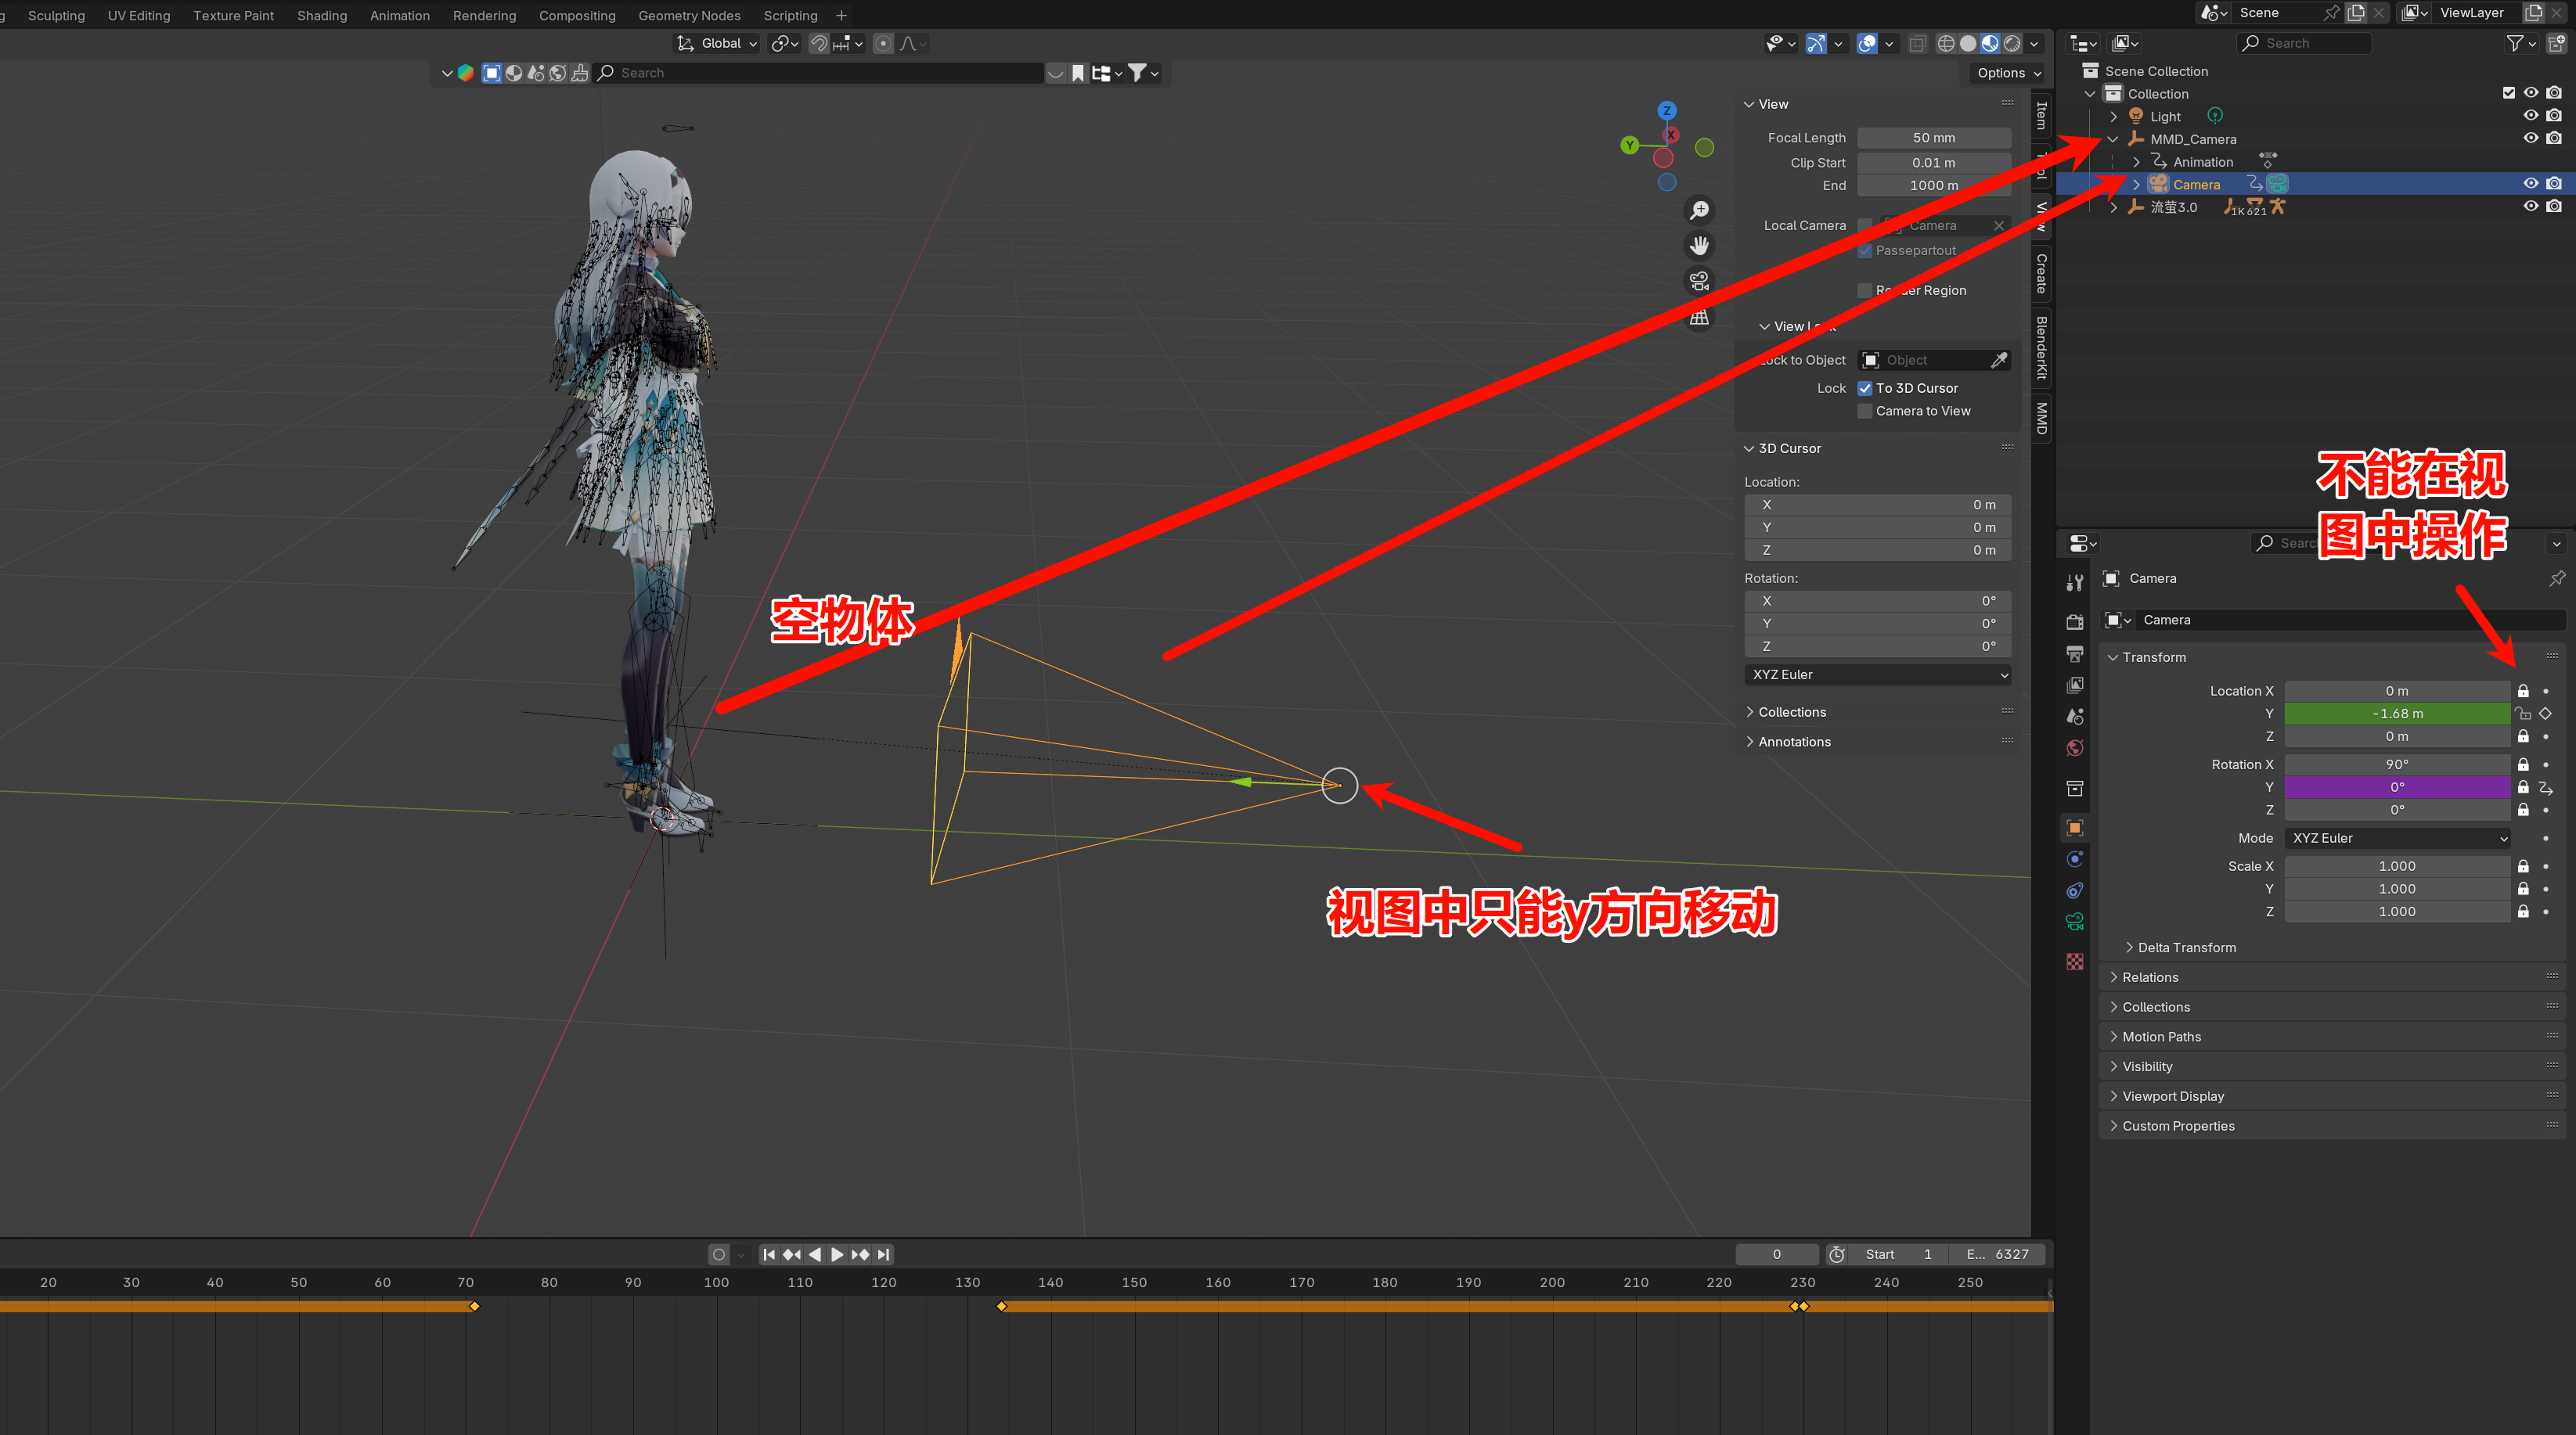Image resolution: width=2576 pixels, height=1435 pixels.
Task: Open Global transform orientation dropdown
Action: coord(718,43)
